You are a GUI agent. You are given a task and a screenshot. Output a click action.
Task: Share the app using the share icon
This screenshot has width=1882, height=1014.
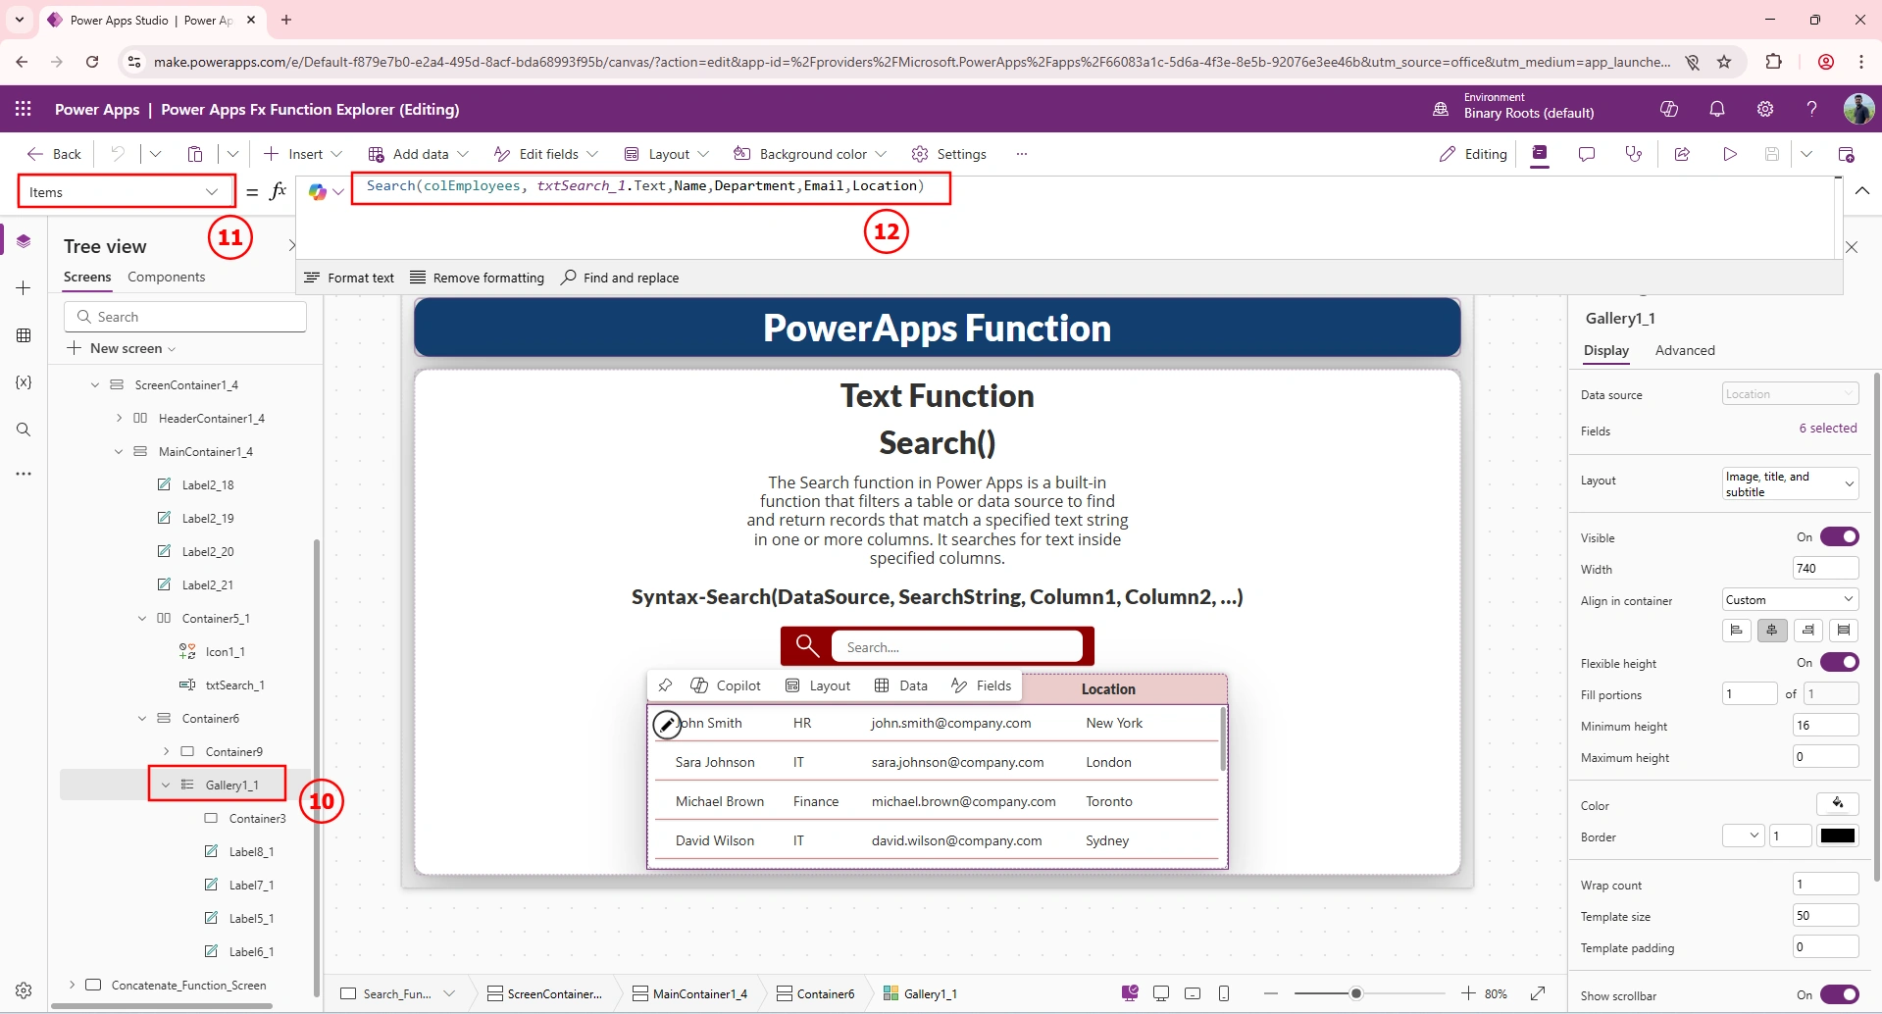1682,154
